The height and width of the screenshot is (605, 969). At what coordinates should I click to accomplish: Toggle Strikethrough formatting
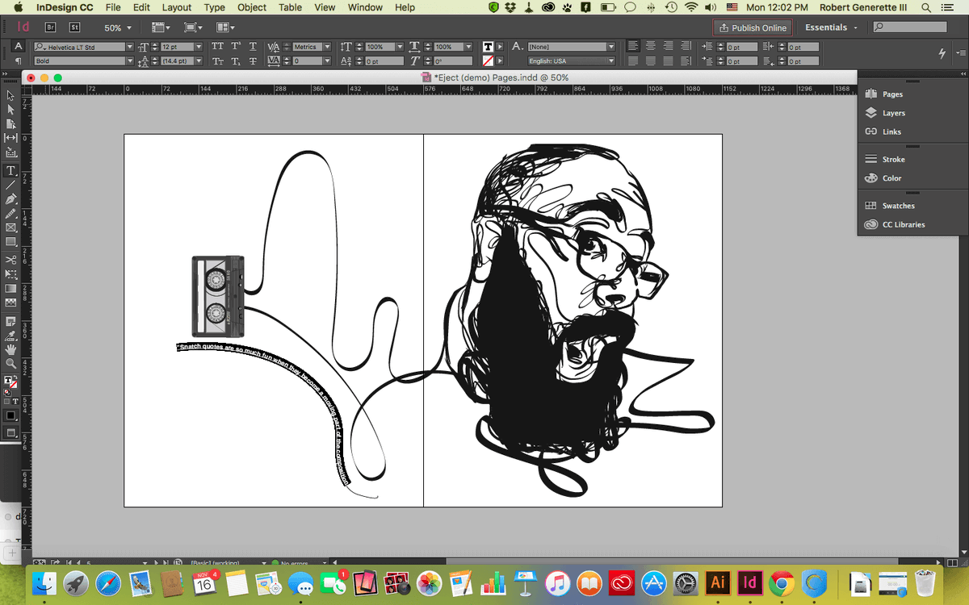point(253,61)
